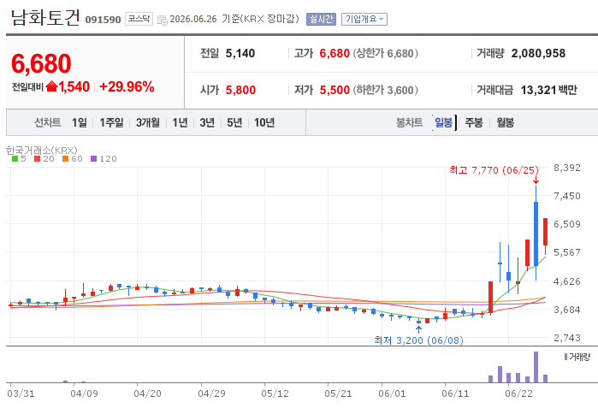
Task: Click the 남화토건 stock name title
Action: click(45, 18)
